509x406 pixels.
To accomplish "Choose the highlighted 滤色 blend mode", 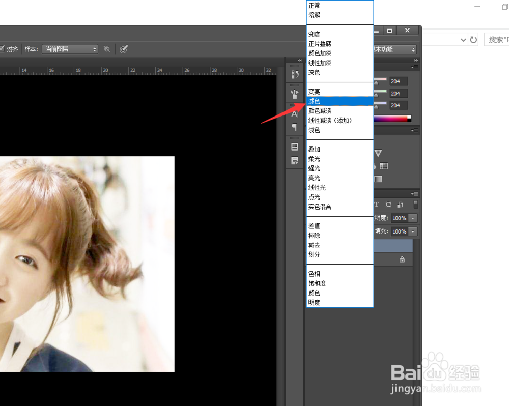I will 340,101.
